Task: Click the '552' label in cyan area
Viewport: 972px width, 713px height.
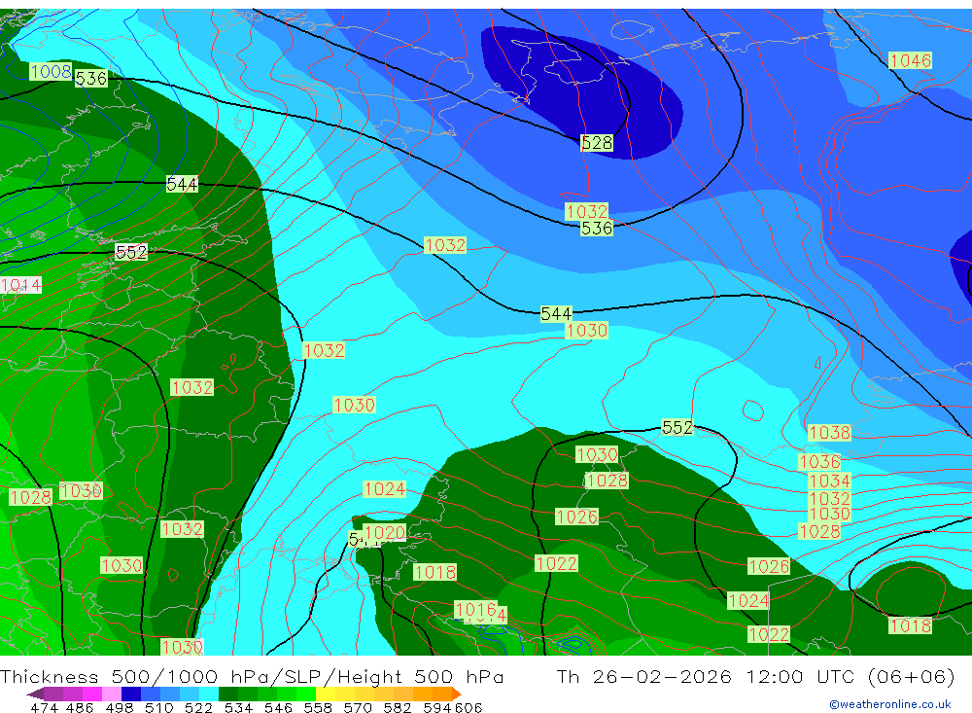Action: (x=677, y=428)
